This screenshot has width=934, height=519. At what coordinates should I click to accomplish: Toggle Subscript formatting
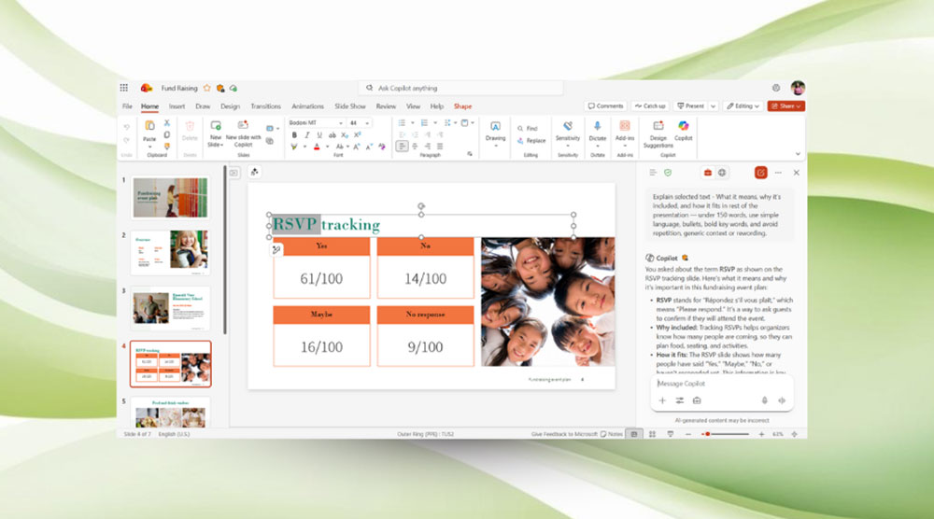click(345, 135)
